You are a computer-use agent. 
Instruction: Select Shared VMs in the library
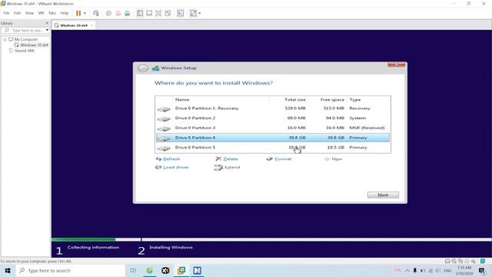pyautogui.click(x=24, y=51)
